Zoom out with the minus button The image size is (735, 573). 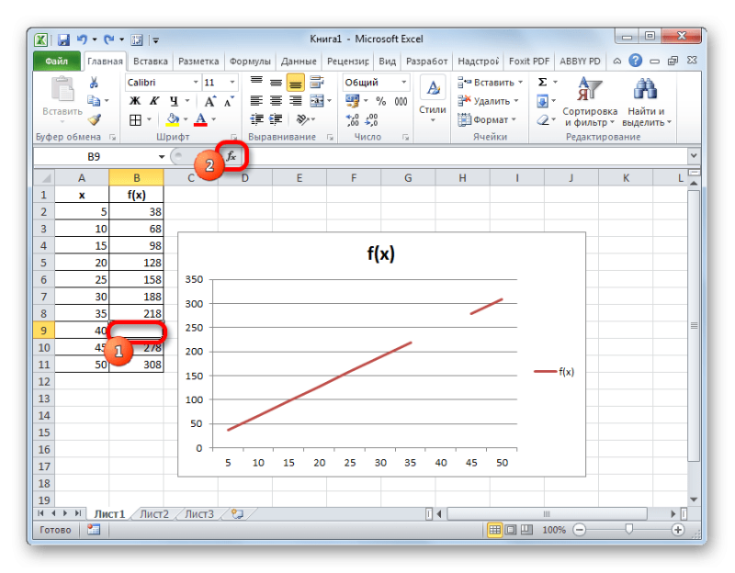580,530
